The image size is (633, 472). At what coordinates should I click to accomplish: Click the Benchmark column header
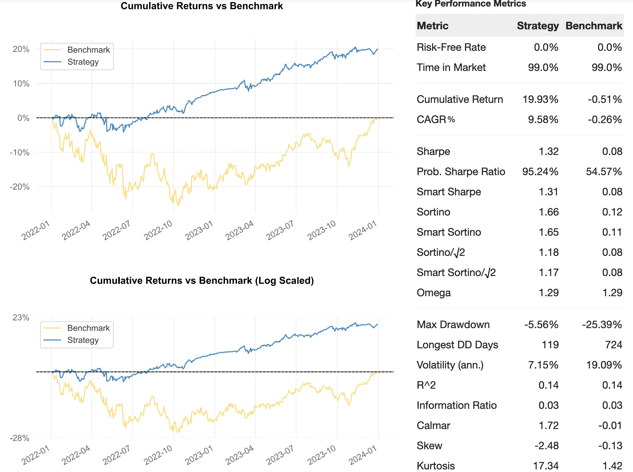[594, 26]
